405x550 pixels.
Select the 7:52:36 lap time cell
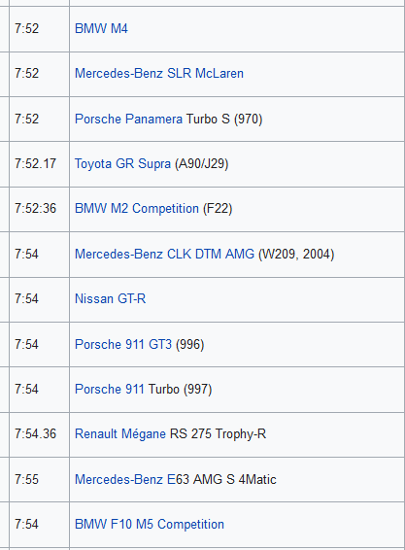[x=39, y=209]
